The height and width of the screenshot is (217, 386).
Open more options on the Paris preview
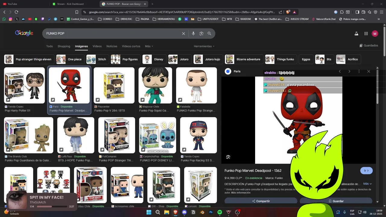[359, 71]
